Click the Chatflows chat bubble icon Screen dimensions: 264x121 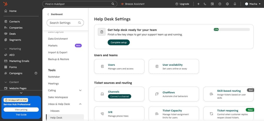157,94
